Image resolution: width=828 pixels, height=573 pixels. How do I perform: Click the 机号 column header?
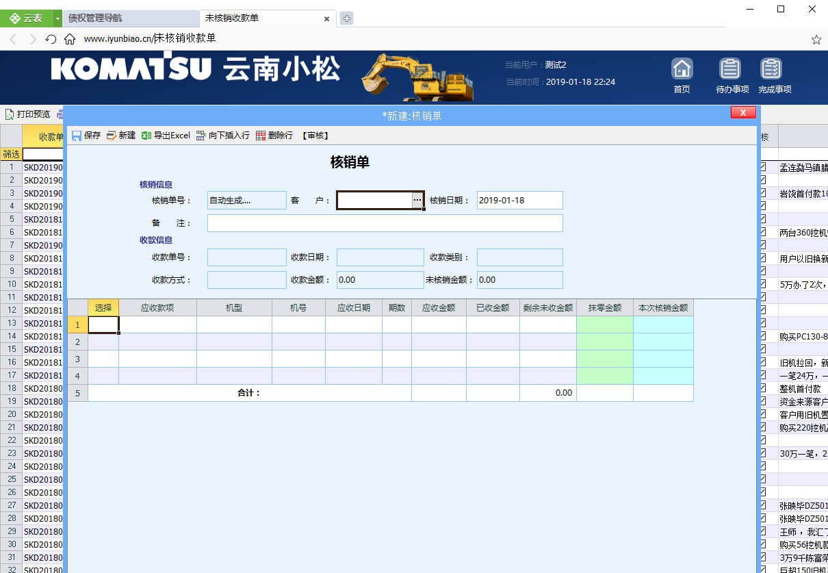tap(299, 307)
